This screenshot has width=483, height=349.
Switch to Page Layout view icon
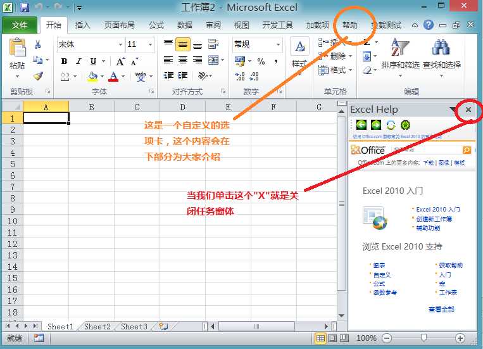(332, 338)
